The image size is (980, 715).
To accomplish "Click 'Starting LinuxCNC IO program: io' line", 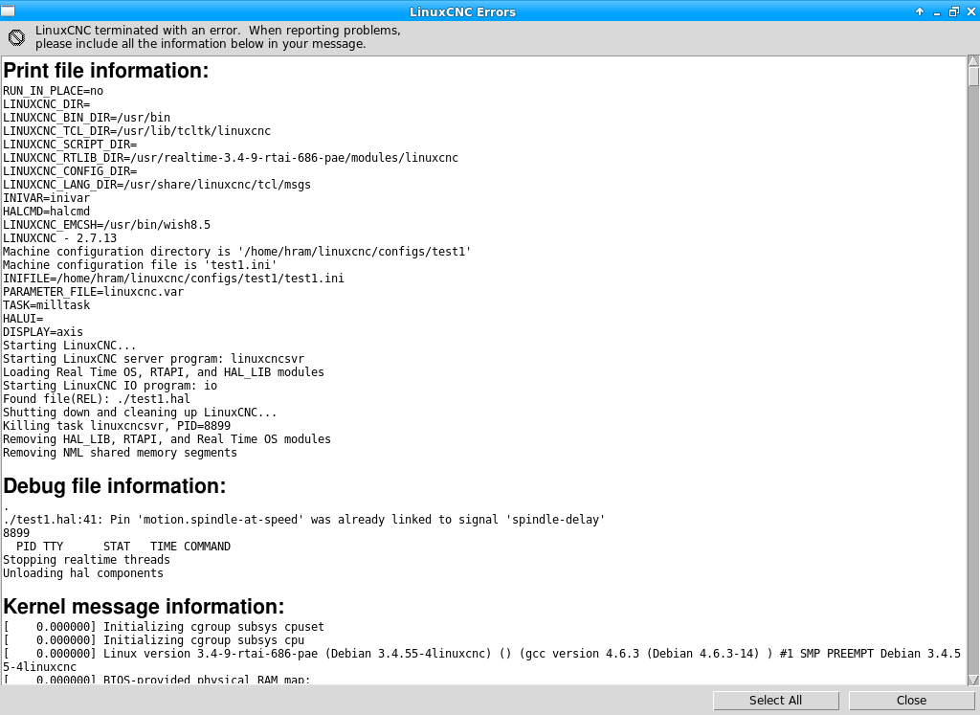I will 110,386.
